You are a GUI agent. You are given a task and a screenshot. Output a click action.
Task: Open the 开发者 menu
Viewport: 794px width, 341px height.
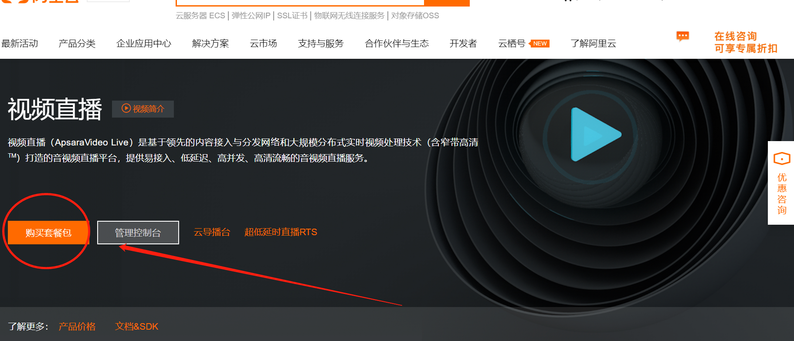pos(463,44)
